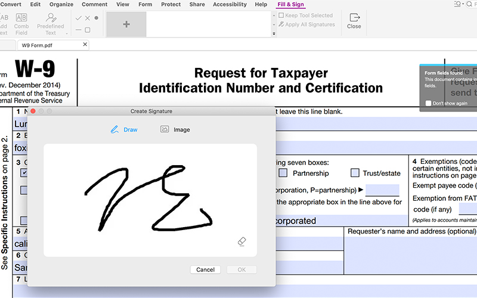Check Don't show again in notification
This screenshot has width=477, height=298.
(428, 103)
